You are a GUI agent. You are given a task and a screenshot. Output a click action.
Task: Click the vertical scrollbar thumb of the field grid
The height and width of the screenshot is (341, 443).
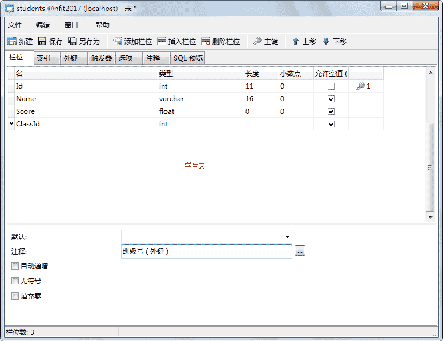click(x=430, y=167)
